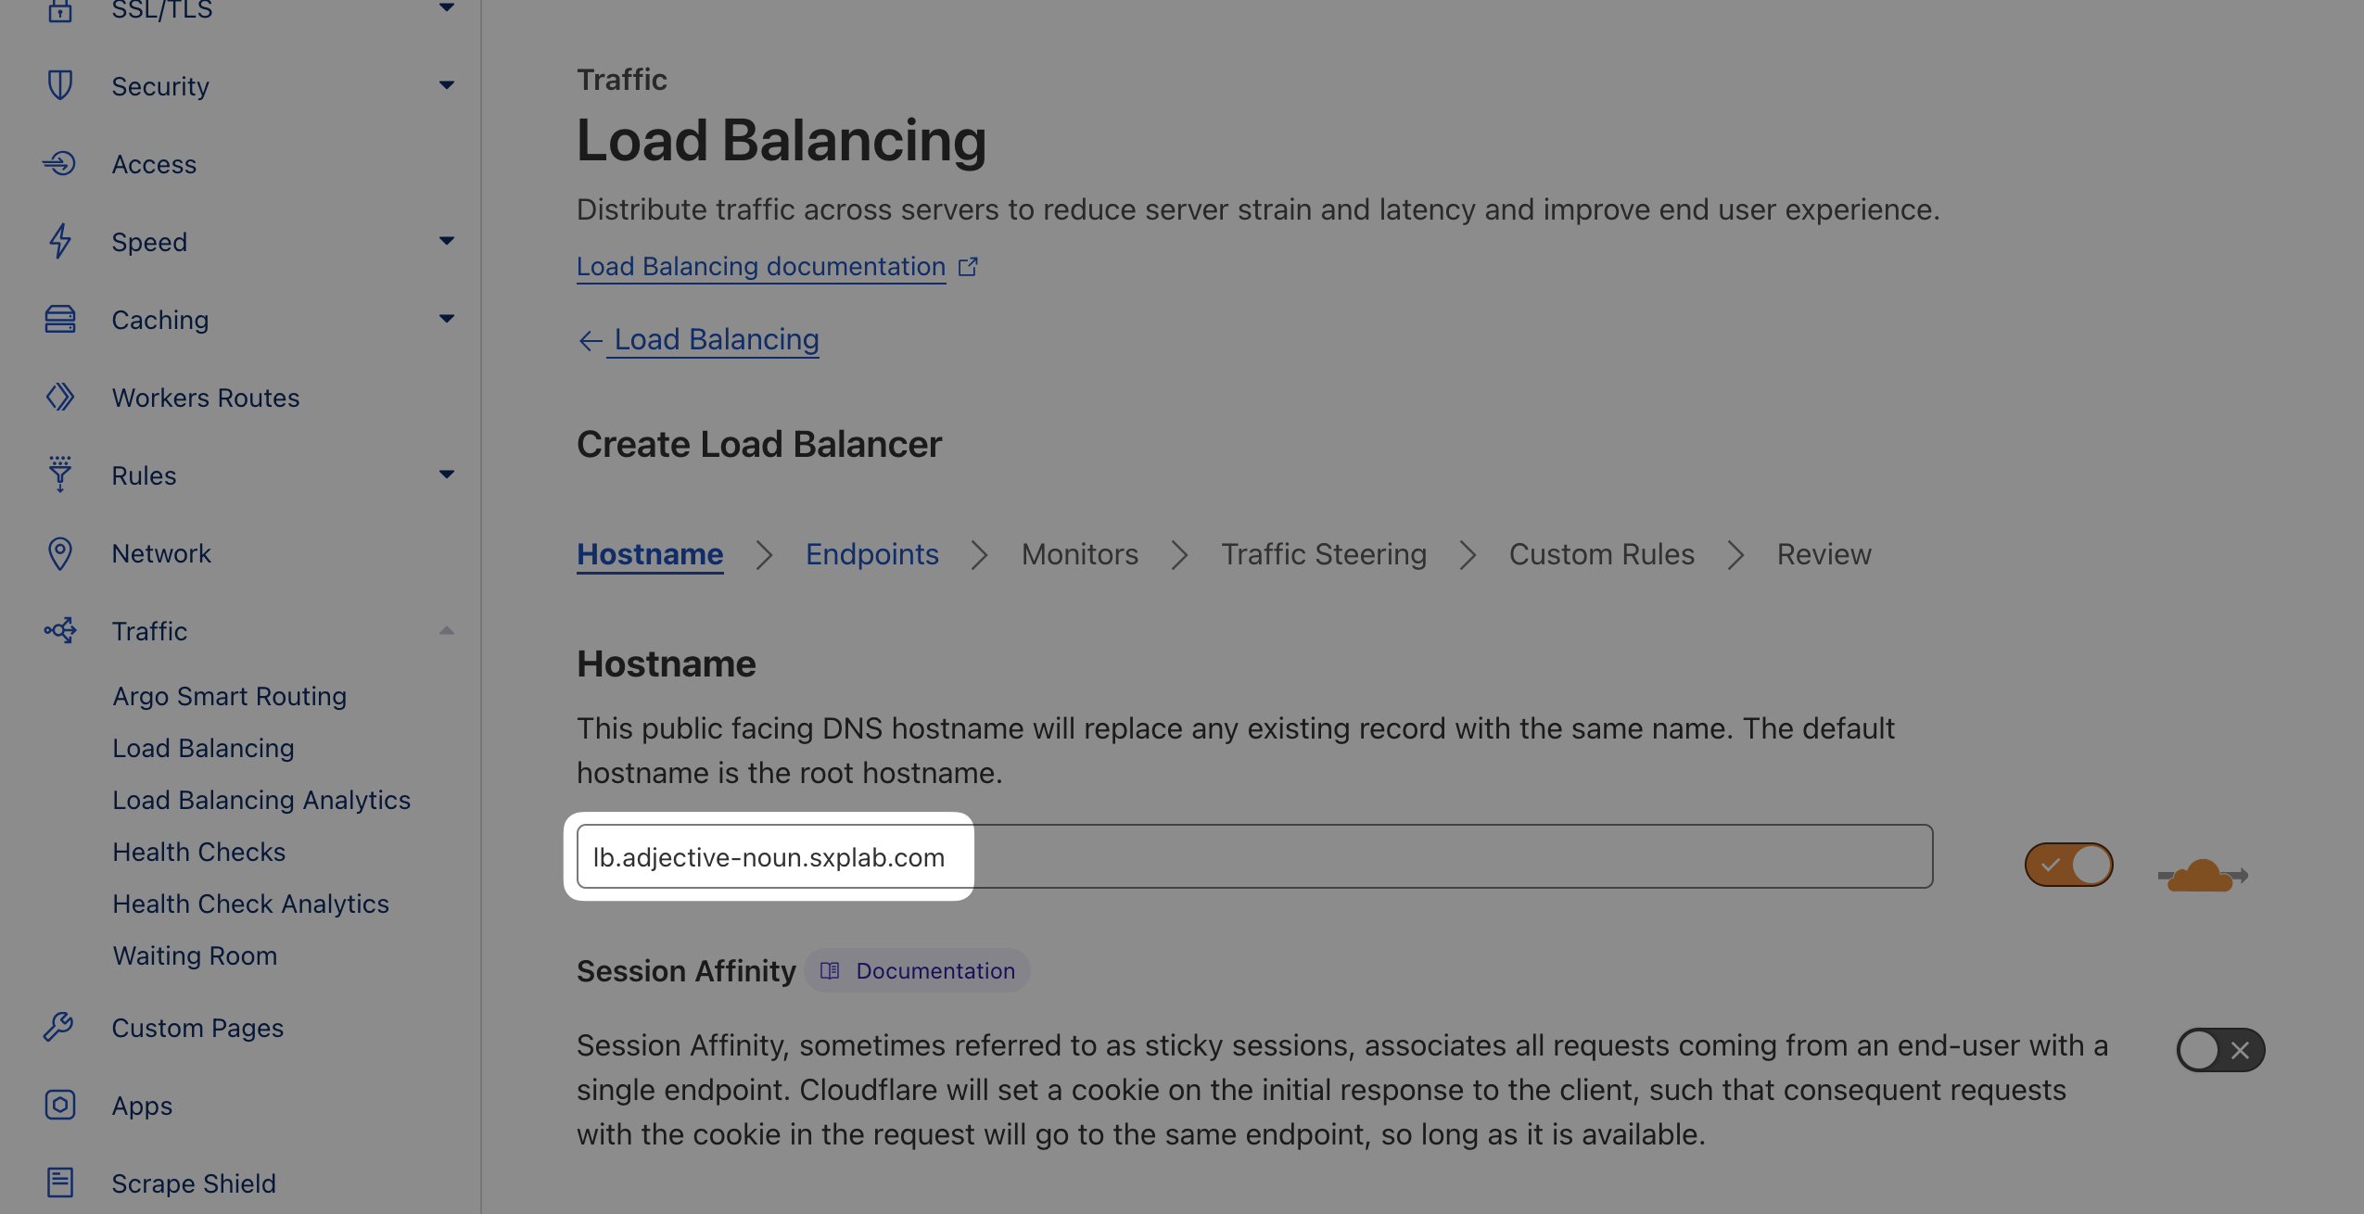Go to the Traffic Steering step
The image size is (2364, 1214).
(x=1324, y=554)
